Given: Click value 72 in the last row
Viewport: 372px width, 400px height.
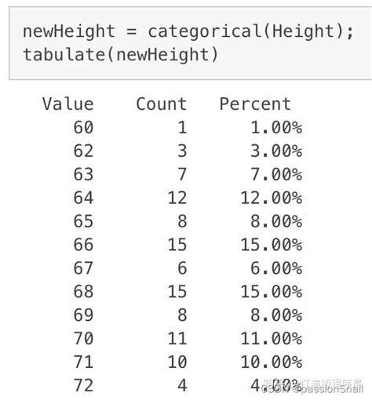Looking at the screenshot, I should point(83,385).
